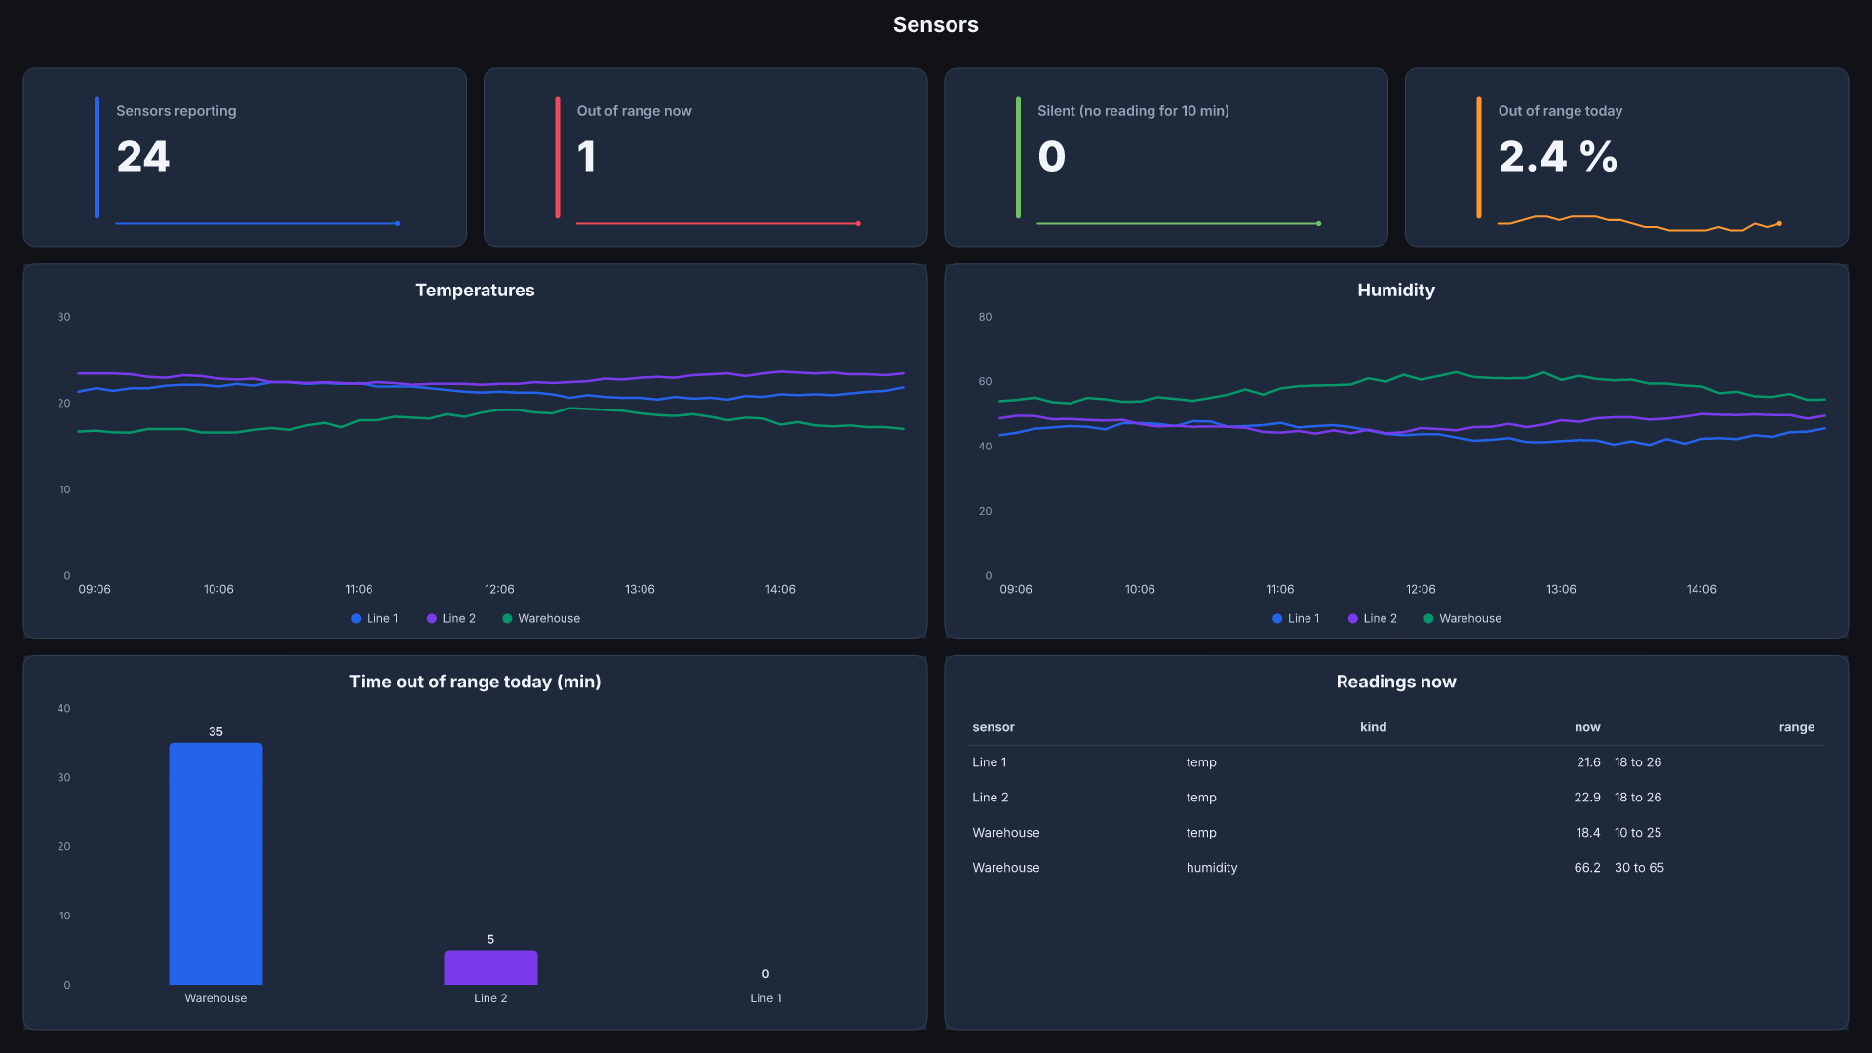
Task: Select the Line 1 row in Readings now
Action: pyautogui.click(x=1396, y=762)
